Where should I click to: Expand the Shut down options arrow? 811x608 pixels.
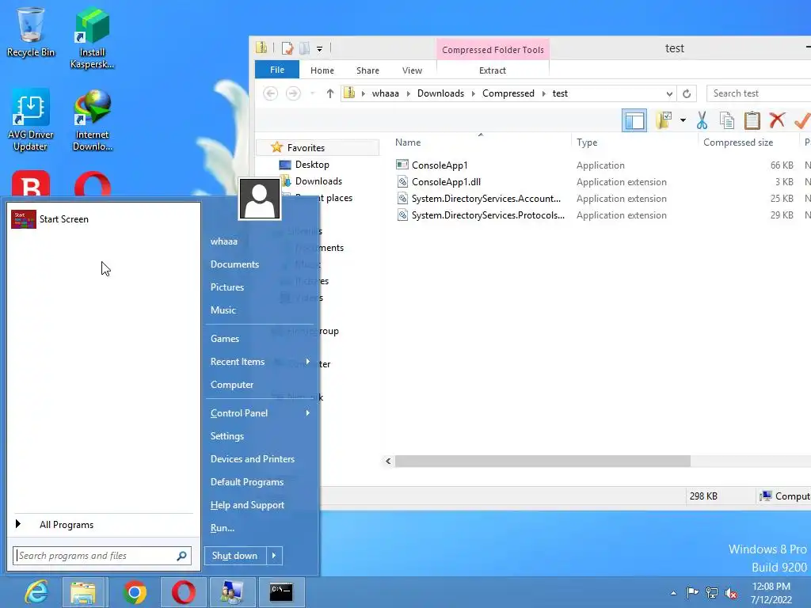click(x=274, y=556)
